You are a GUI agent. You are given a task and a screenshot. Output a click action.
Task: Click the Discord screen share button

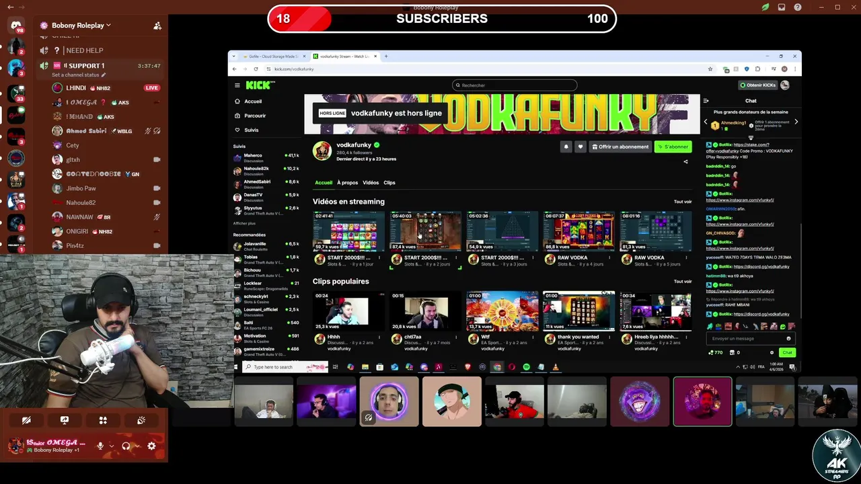coord(65,420)
